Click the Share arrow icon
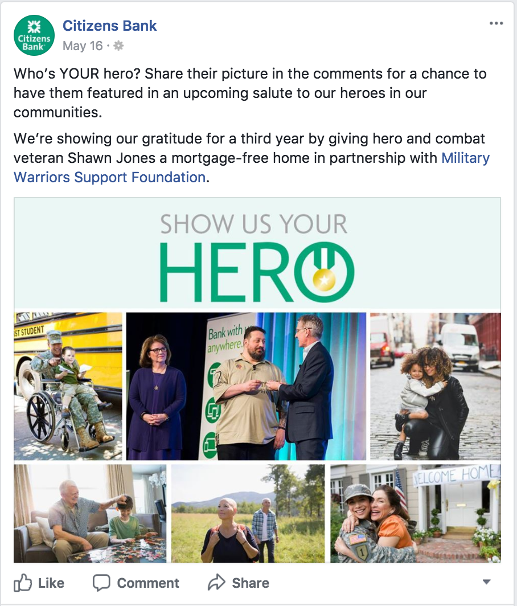Screen dimensions: 517x606 [216, 583]
